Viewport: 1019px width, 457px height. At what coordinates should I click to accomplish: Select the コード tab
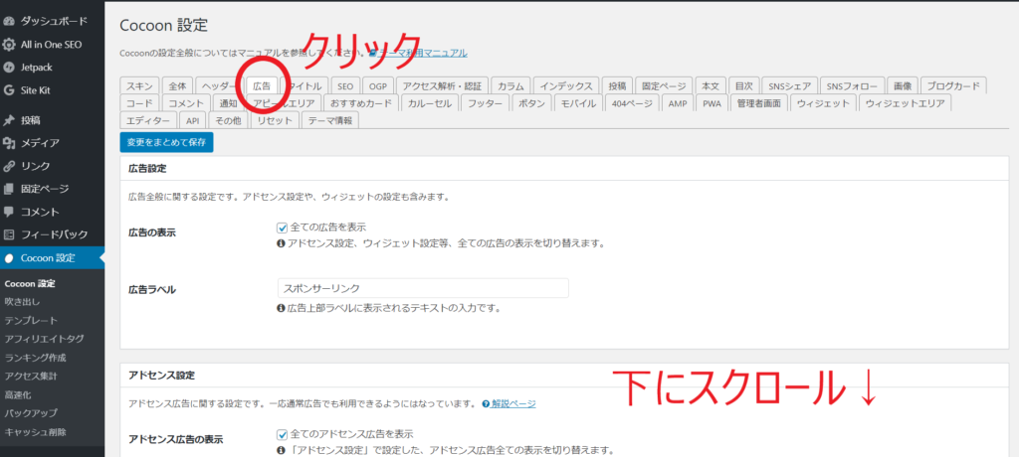point(139,104)
